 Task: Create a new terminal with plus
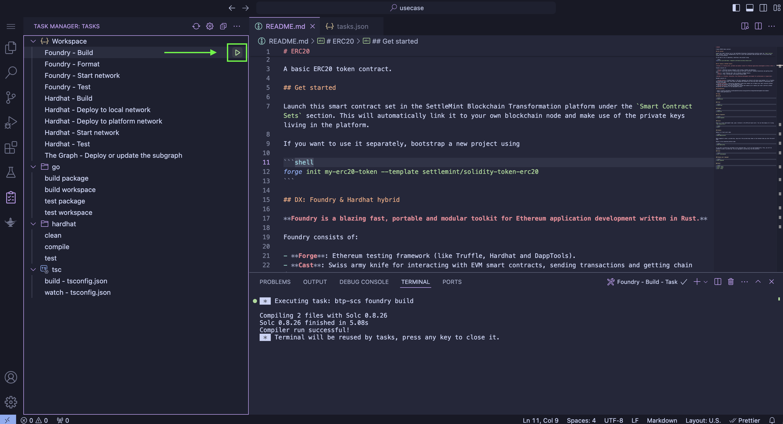point(697,282)
